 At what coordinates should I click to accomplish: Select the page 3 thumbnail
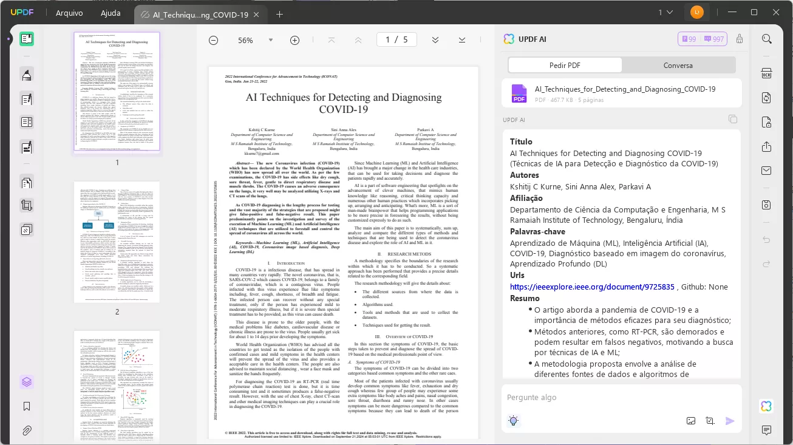(x=117, y=387)
